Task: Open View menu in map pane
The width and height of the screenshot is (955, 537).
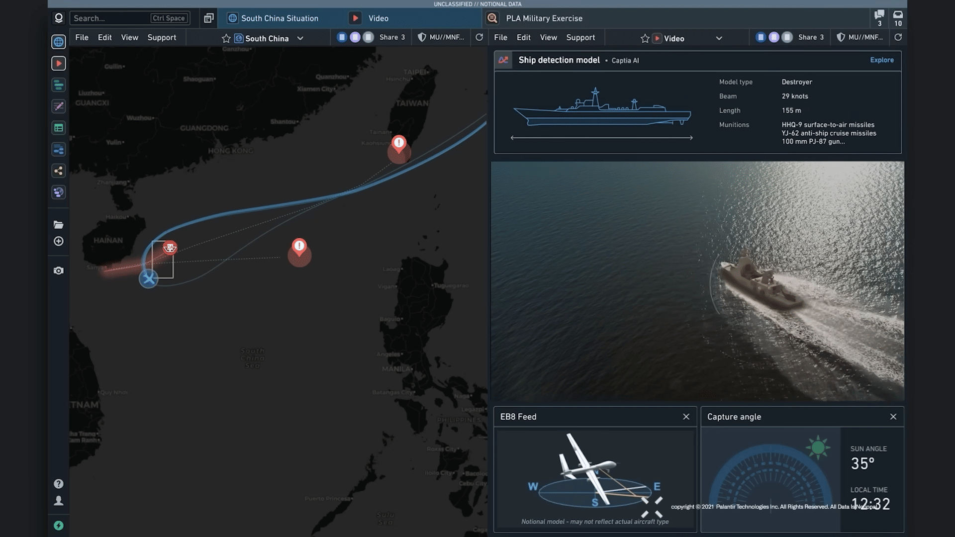Action: click(x=129, y=37)
